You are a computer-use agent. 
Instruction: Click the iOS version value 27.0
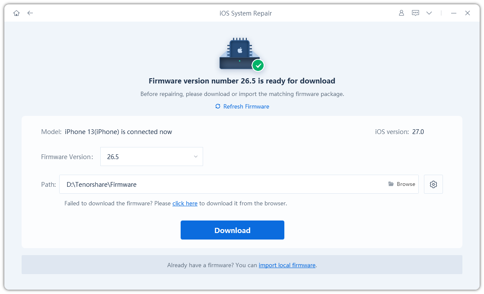418,132
